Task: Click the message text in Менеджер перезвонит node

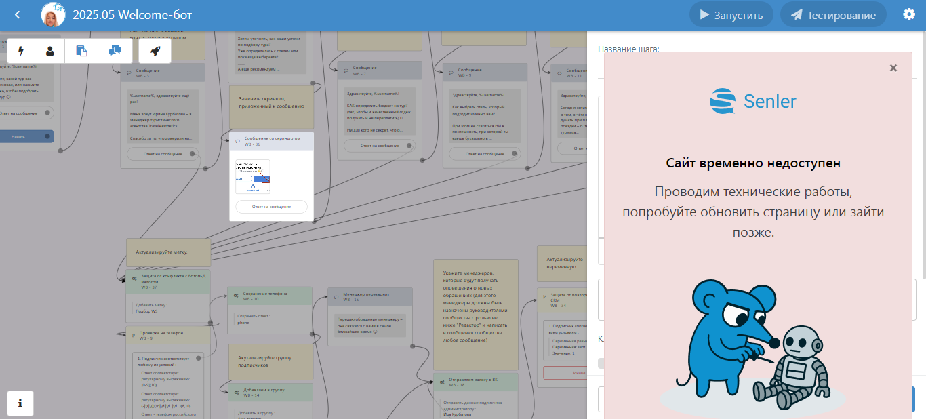Action: tap(370, 325)
